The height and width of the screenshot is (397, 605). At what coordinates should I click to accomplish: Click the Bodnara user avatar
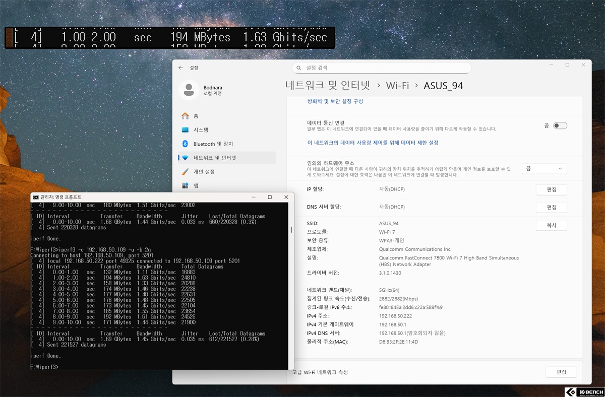click(189, 90)
